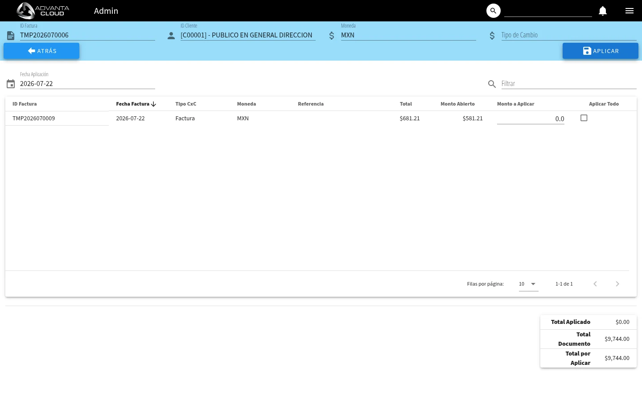Click Monto Abierto value $581.21
The height and width of the screenshot is (401, 642).
tap(473, 119)
